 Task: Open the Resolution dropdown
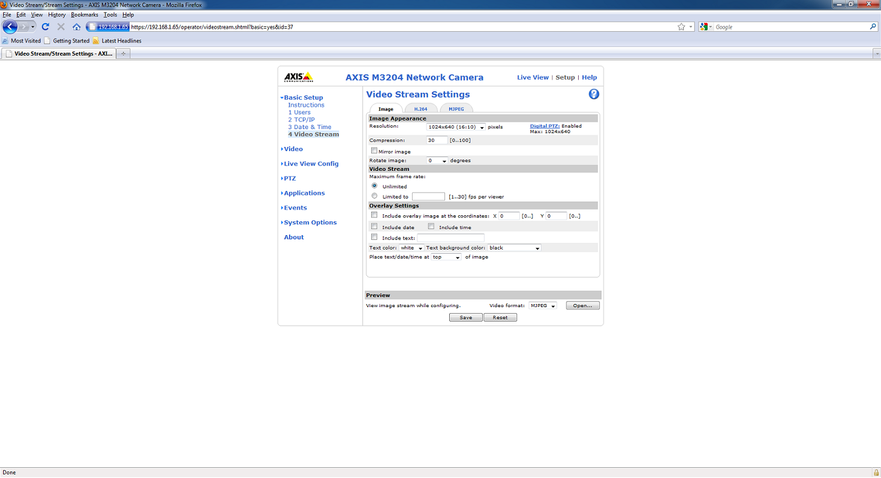click(456, 127)
